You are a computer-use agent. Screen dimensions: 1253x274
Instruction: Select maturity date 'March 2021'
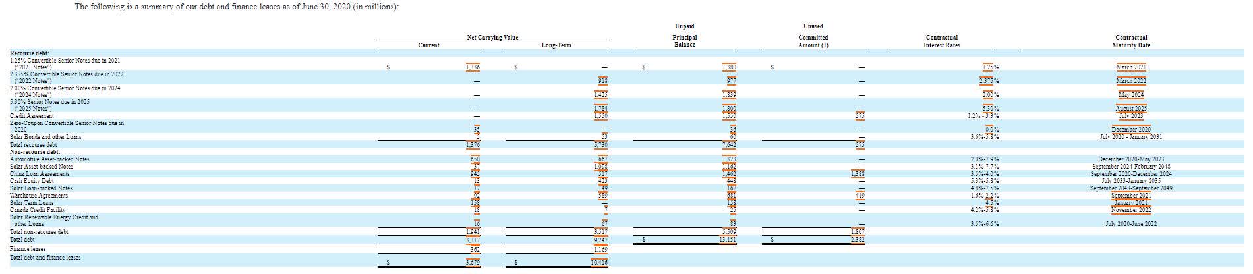click(x=1131, y=67)
